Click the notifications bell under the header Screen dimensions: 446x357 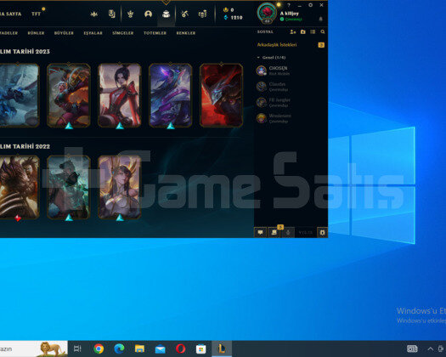pyautogui.click(x=321, y=19)
